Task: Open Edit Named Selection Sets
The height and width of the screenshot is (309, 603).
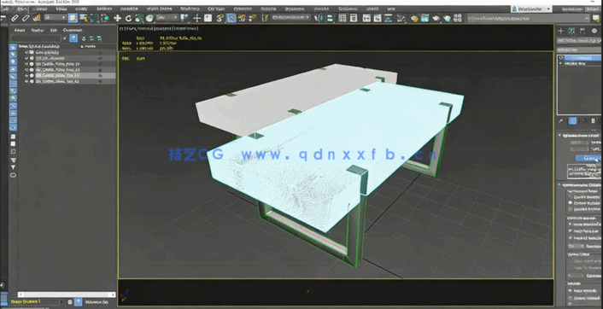Action: click(x=265, y=18)
